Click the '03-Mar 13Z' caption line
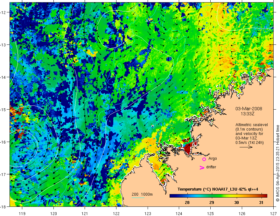 [246, 138]
